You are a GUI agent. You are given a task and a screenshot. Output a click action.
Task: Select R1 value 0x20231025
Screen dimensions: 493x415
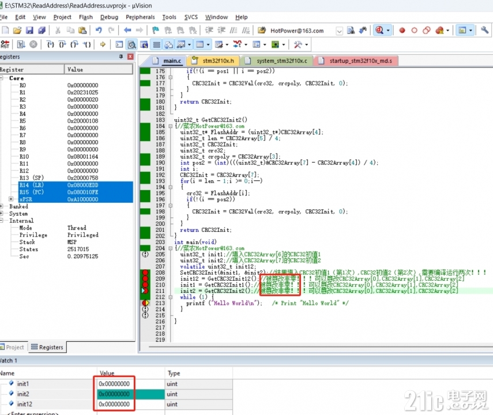(x=82, y=92)
